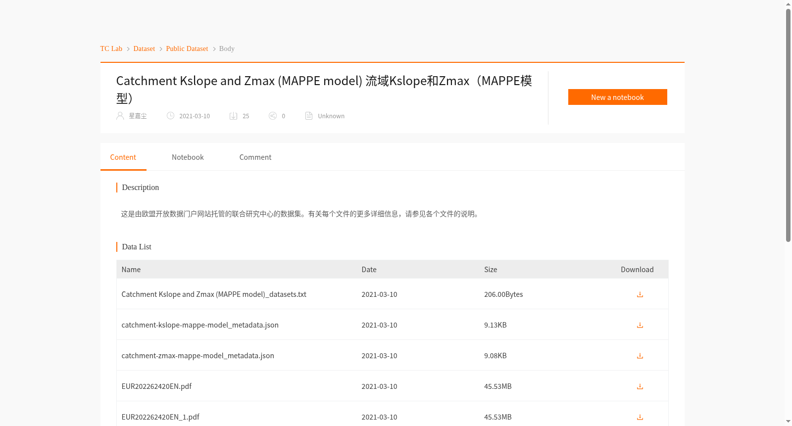The image size is (792, 426).
Task: Click the Size column header
Action: 491,270
